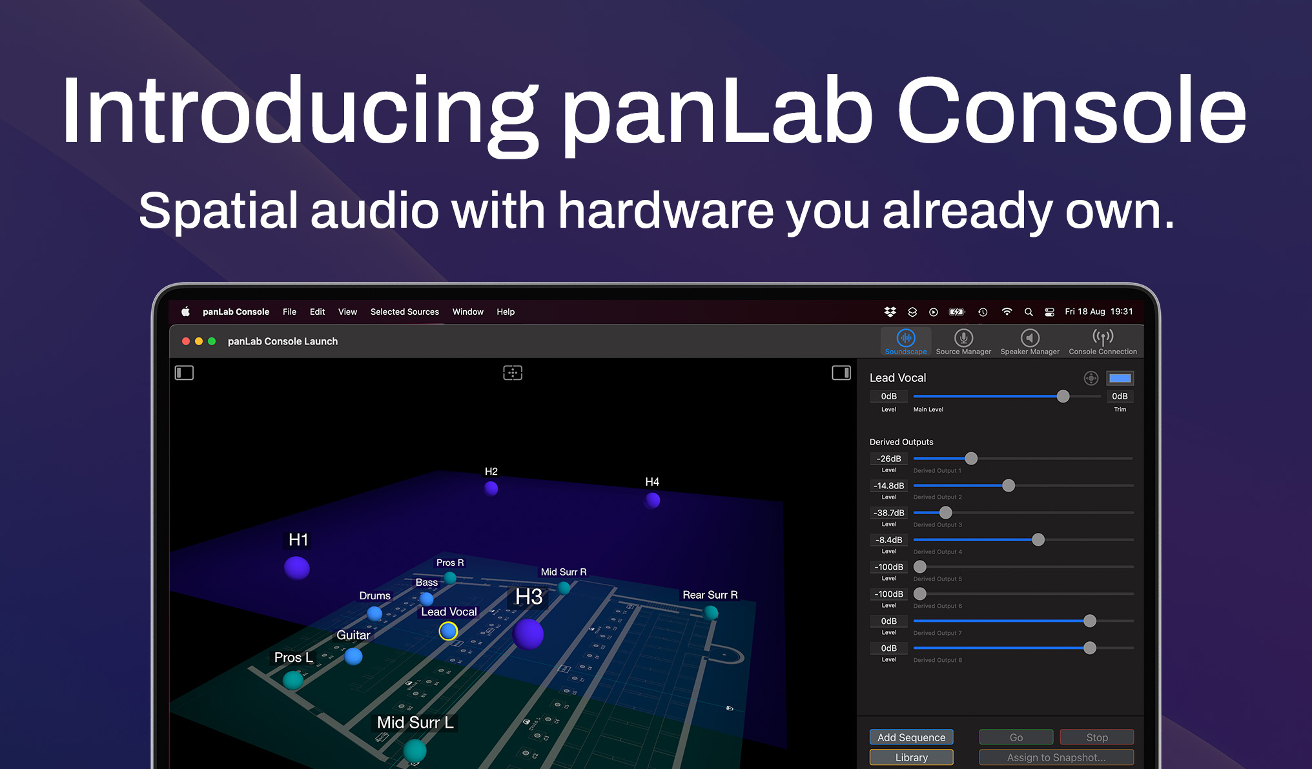Click the Add Sequence button

click(x=911, y=737)
